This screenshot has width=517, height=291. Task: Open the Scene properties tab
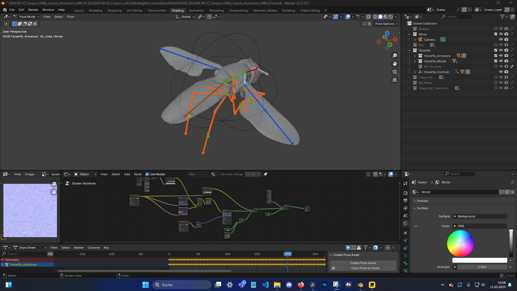405,215
